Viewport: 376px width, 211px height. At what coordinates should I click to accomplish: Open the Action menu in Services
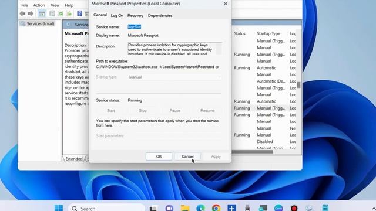tap(39, 5)
